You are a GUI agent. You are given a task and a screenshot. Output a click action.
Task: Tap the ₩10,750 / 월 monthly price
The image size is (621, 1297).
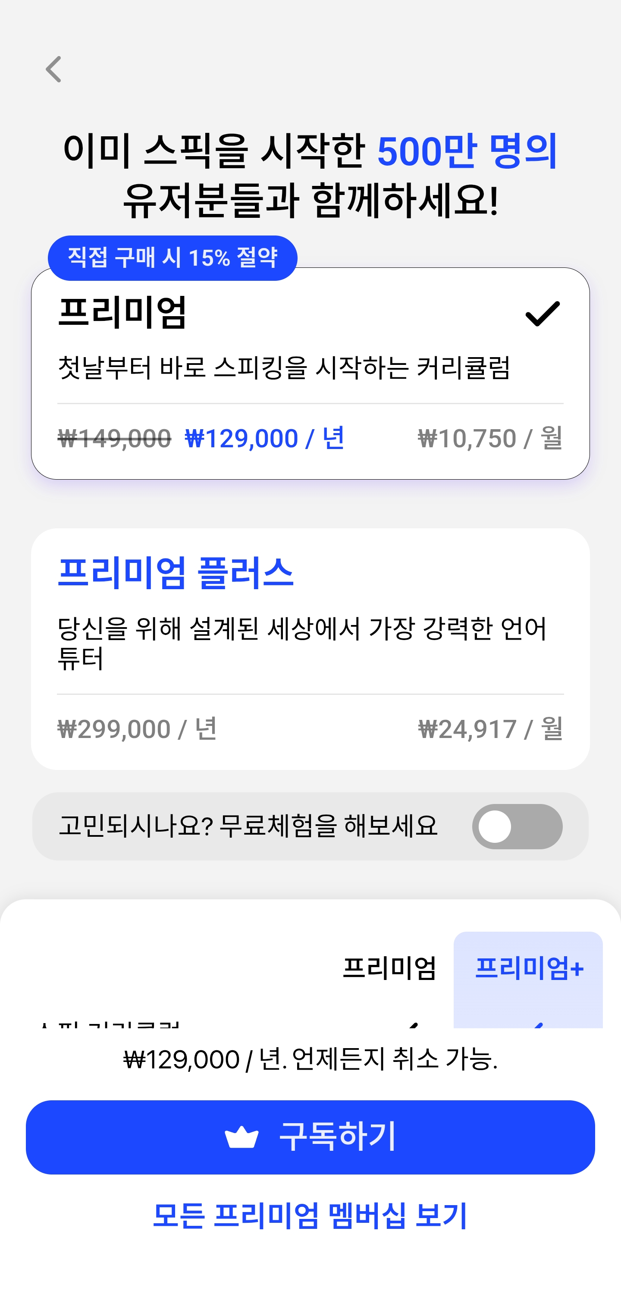[x=489, y=438]
